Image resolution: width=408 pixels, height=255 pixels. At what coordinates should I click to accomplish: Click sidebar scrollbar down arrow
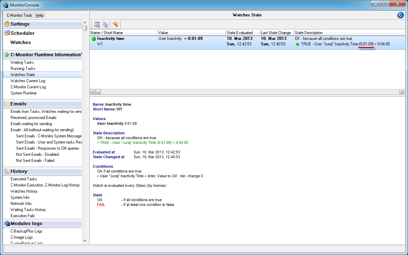pos(85,241)
